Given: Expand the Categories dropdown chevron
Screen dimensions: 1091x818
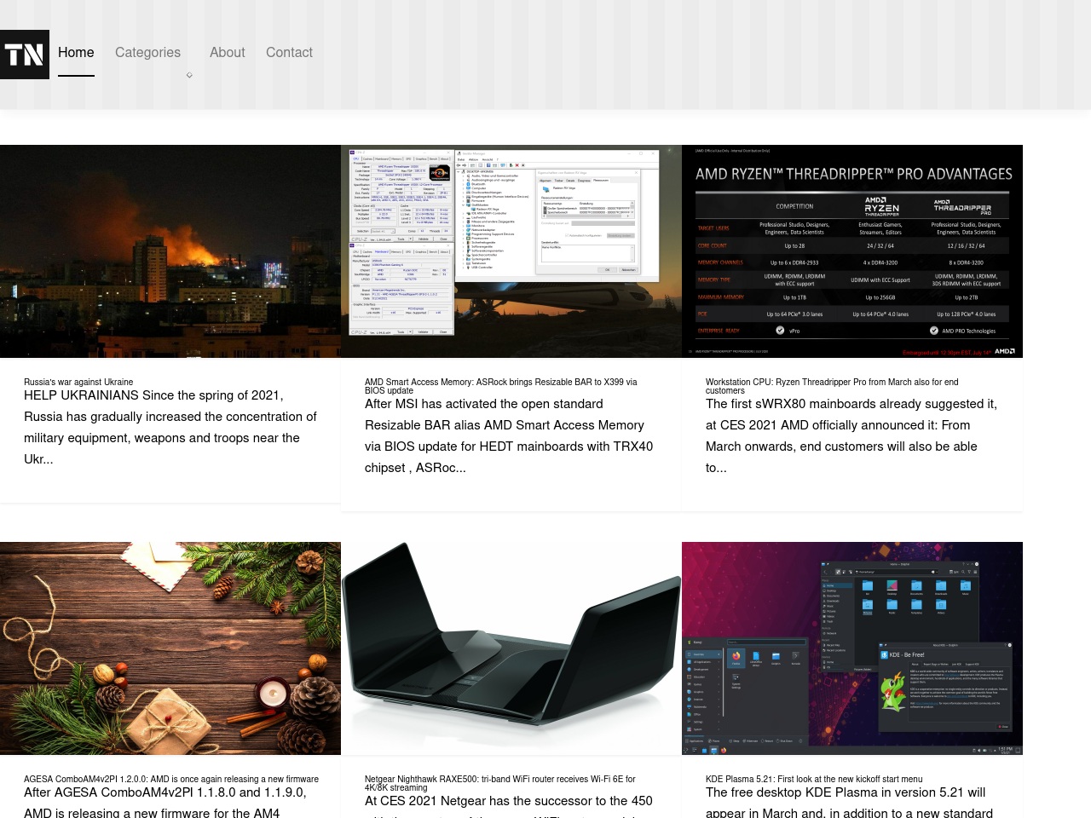Looking at the screenshot, I should pyautogui.click(x=189, y=75).
